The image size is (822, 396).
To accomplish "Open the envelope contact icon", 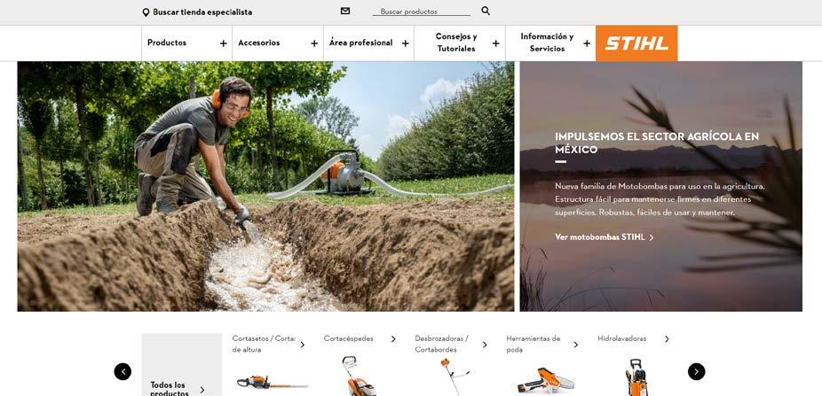I will coord(345,11).
